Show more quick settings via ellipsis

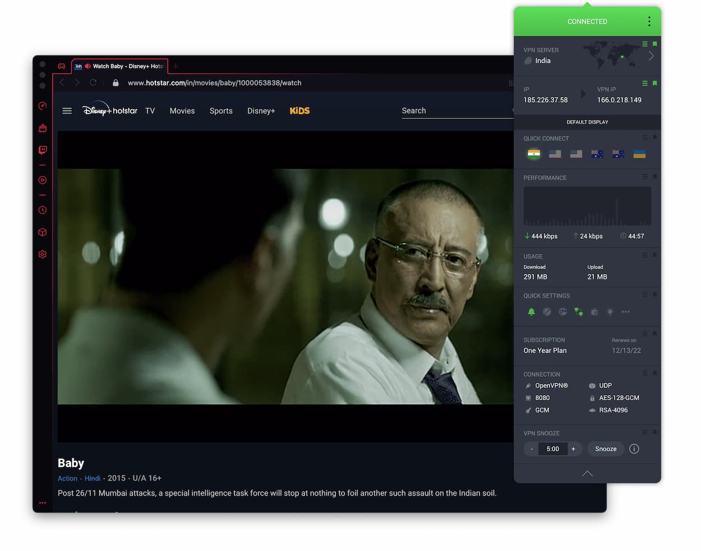pos(626,312)
